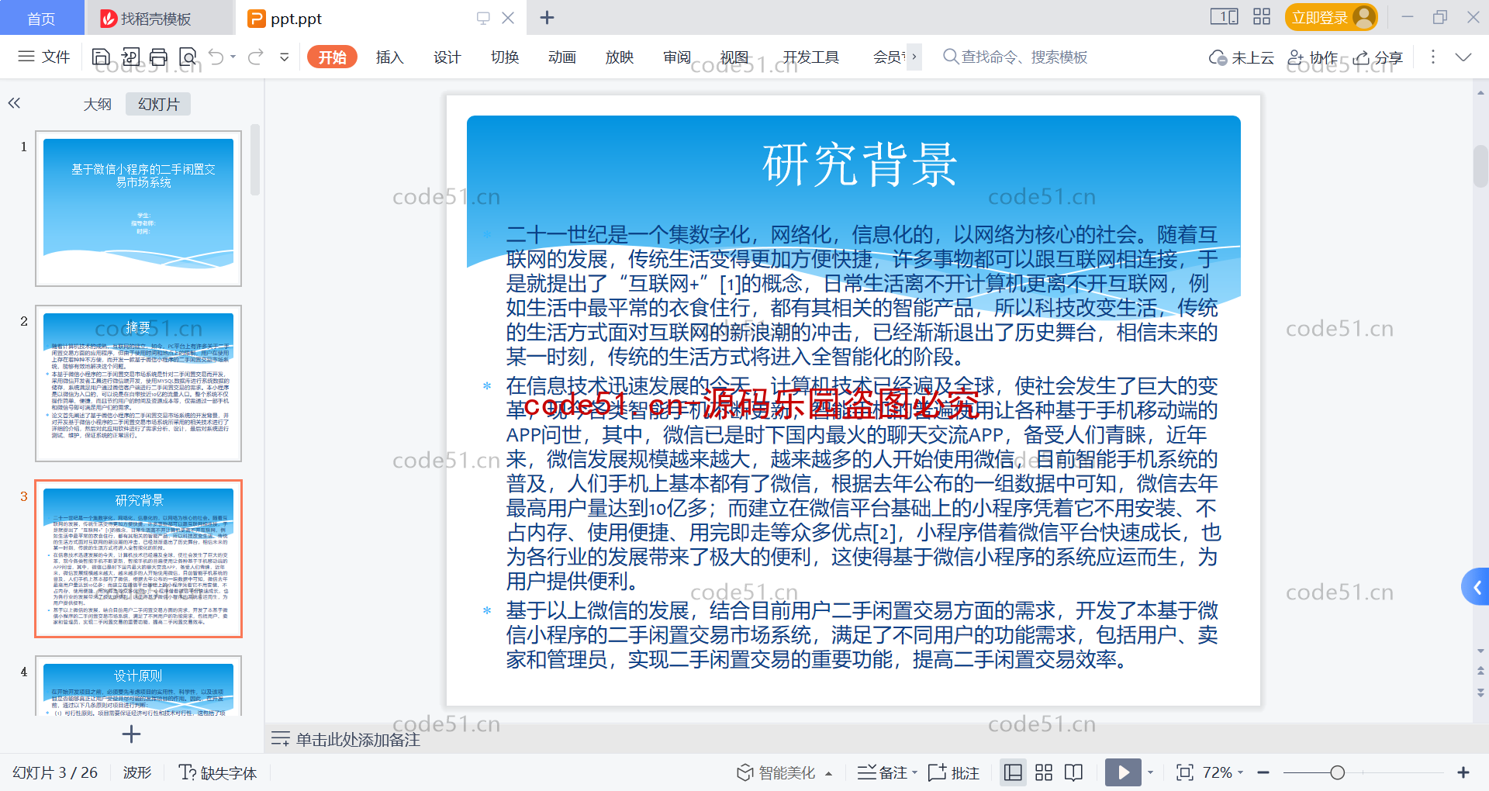Select the 开始 ribbon tab
Image resolution: width=1489 pixels, height=791 pixels.
[332, 57]
